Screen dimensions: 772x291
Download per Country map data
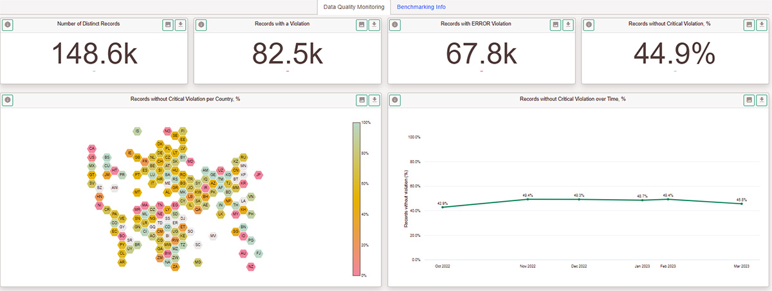pyautogui.click(x=374, y=100)
